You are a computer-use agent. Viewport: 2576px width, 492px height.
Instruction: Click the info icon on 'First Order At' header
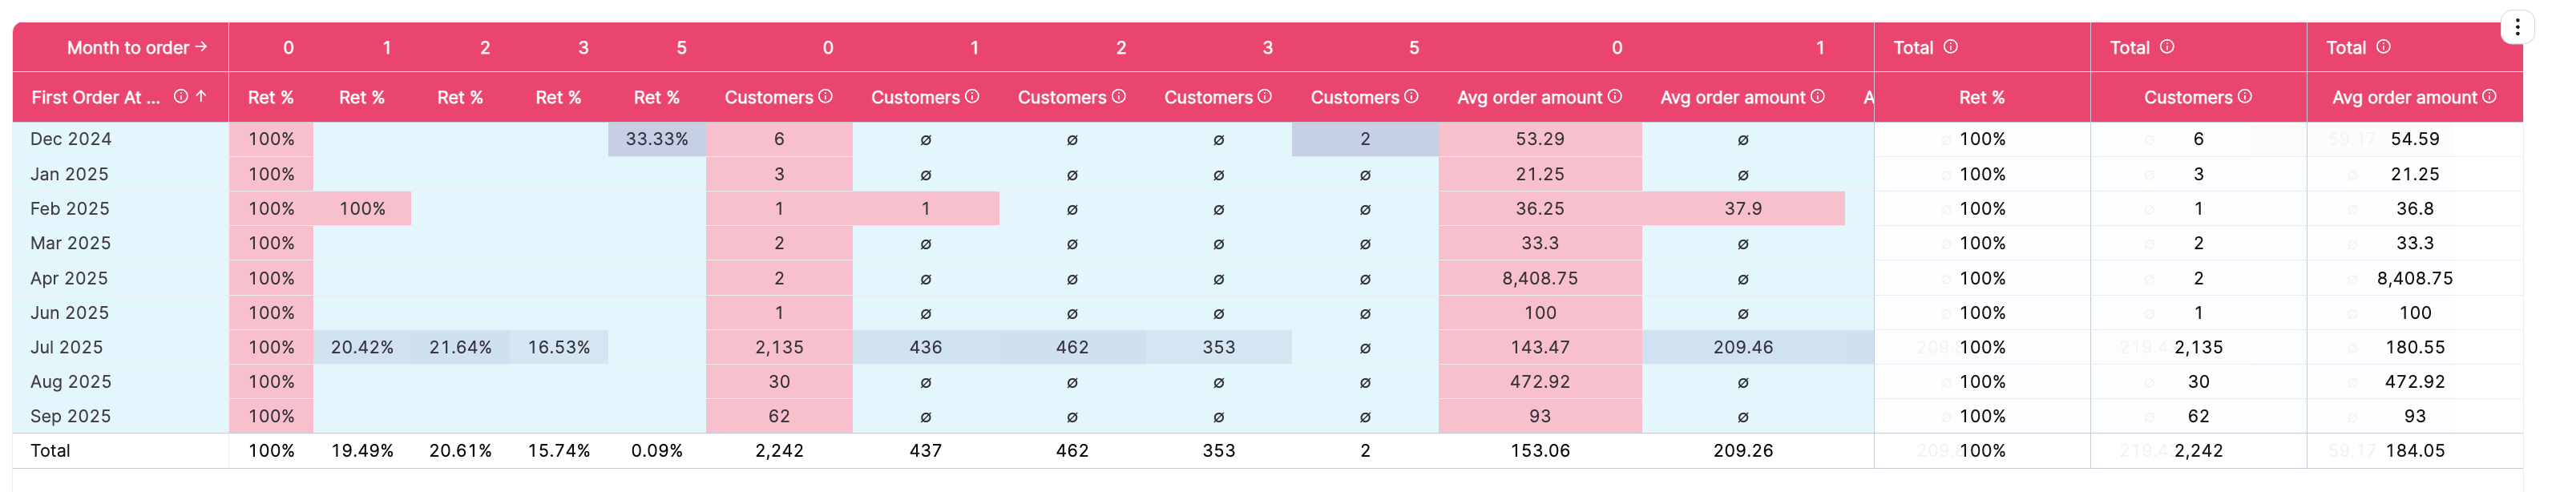[x=181, y=97]
